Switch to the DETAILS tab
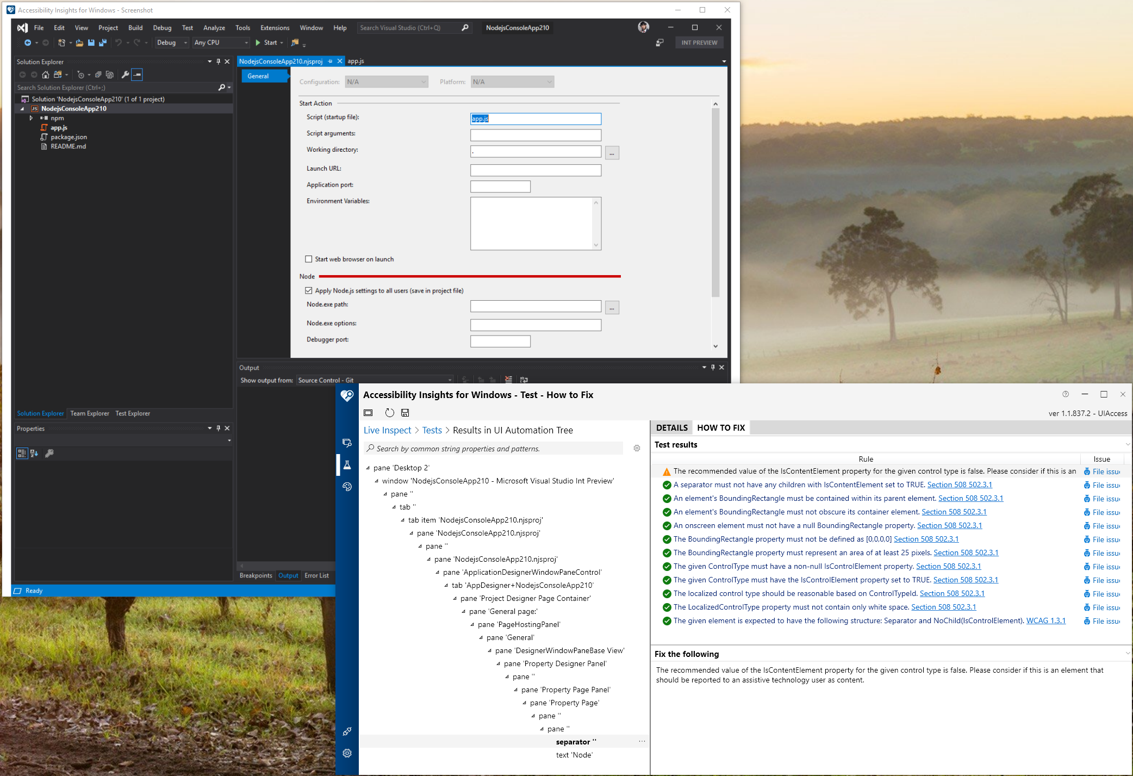Viewport: 1133px width, 776px height. click(671, 428)
